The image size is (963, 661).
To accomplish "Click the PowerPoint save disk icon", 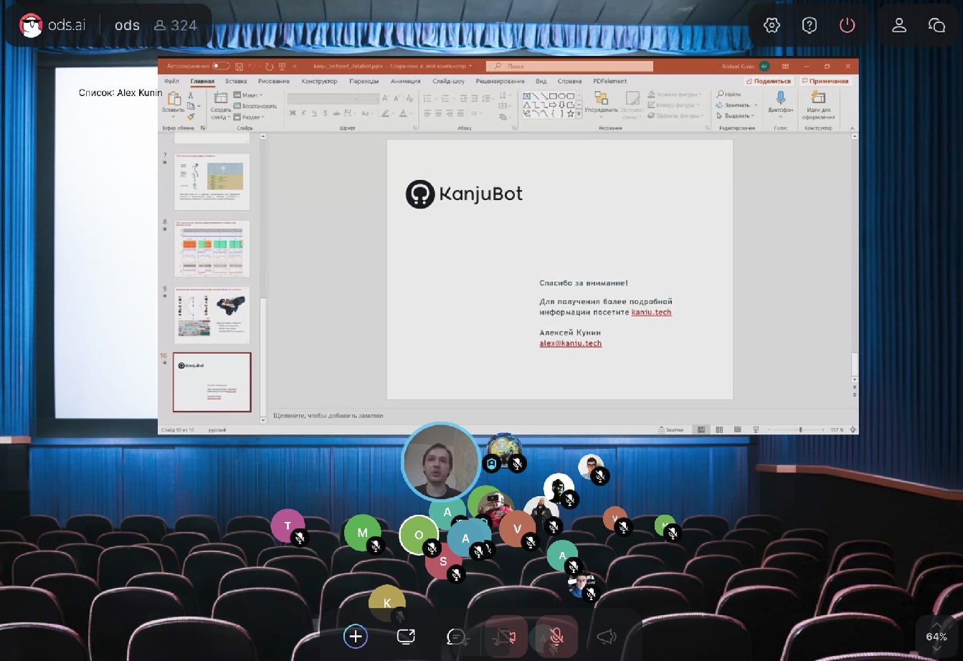I will coord(239,66).
